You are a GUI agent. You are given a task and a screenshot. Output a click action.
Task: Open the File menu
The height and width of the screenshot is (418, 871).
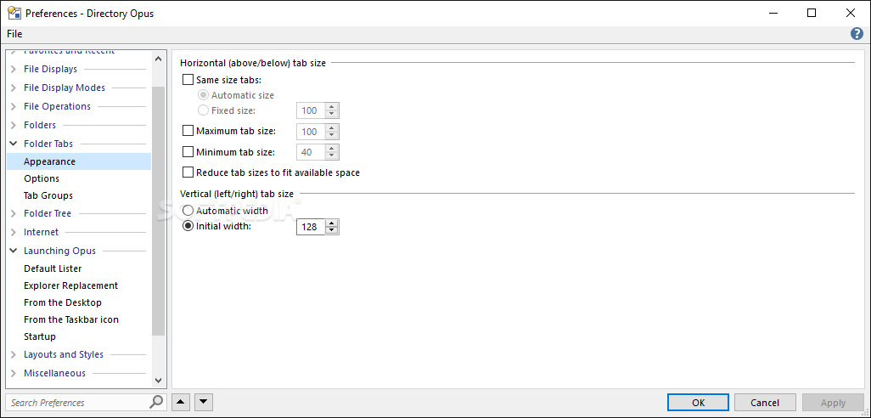pyautogui.click(x=14, y=34)
